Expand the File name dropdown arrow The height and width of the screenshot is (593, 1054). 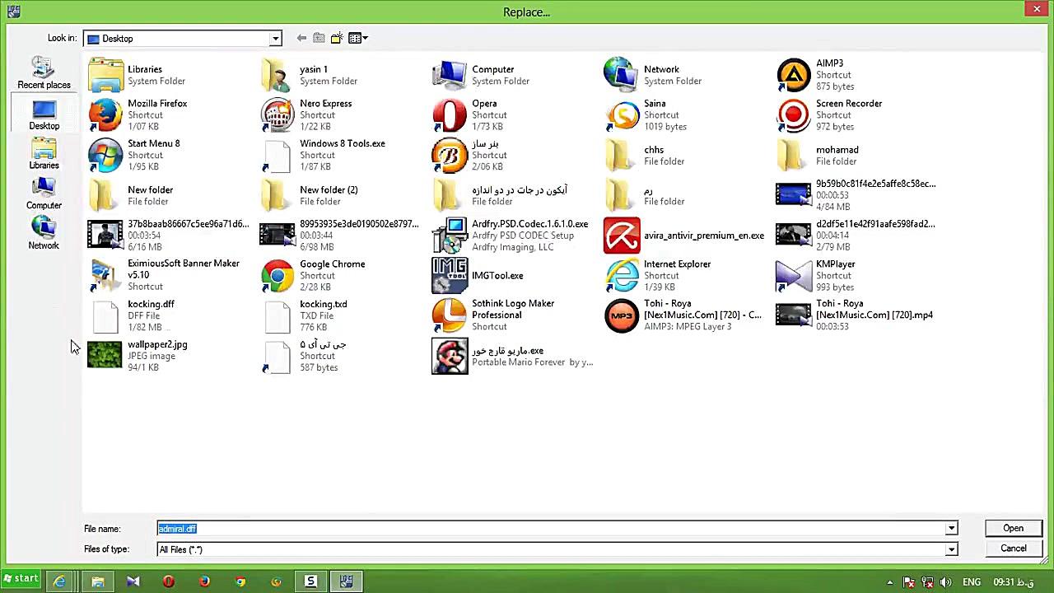pyautogui.click(x=951, y=529)
